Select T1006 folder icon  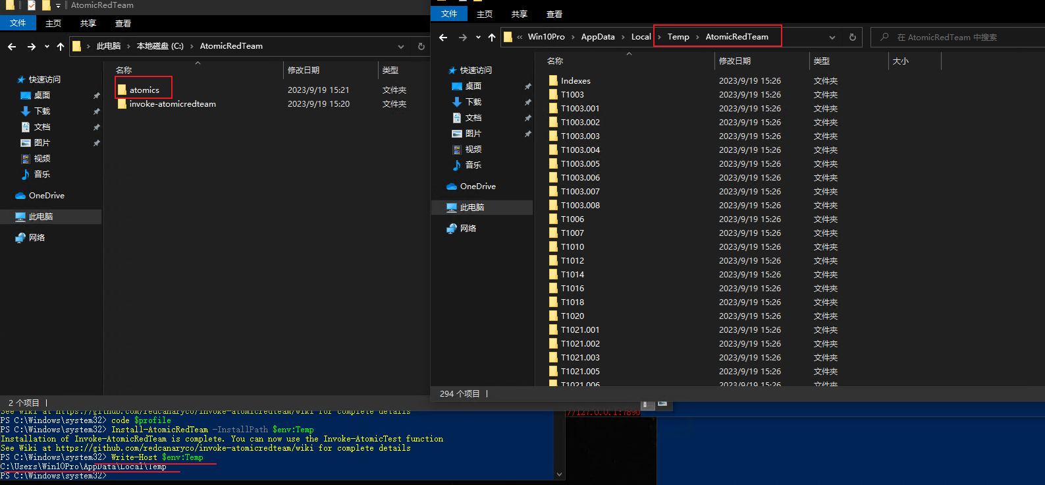click(x=554, y=219)
